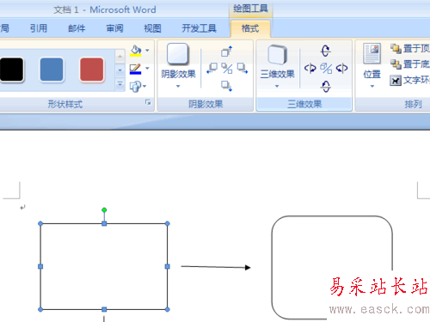Open the 阴影效果 shadow effects button
Viewport: 430px width, 322px height.
pos(178,66)
